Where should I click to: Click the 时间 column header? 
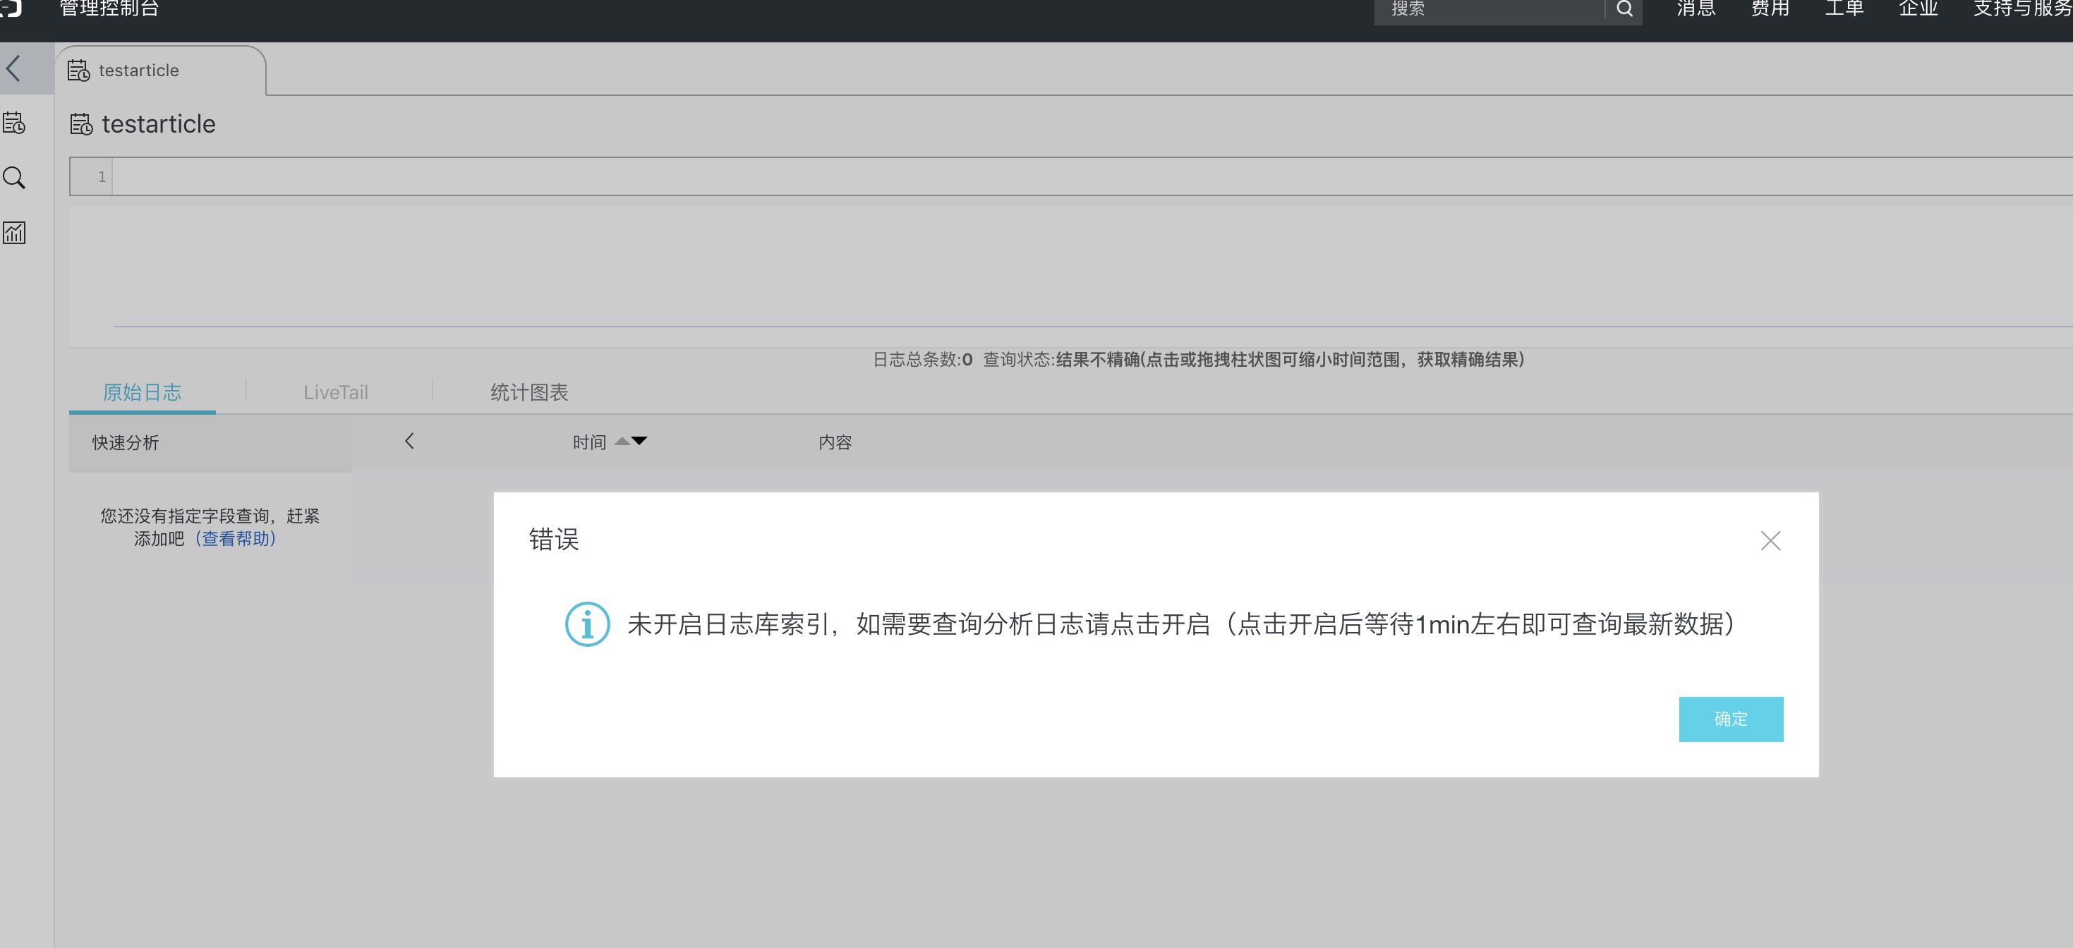pos(589,442)
